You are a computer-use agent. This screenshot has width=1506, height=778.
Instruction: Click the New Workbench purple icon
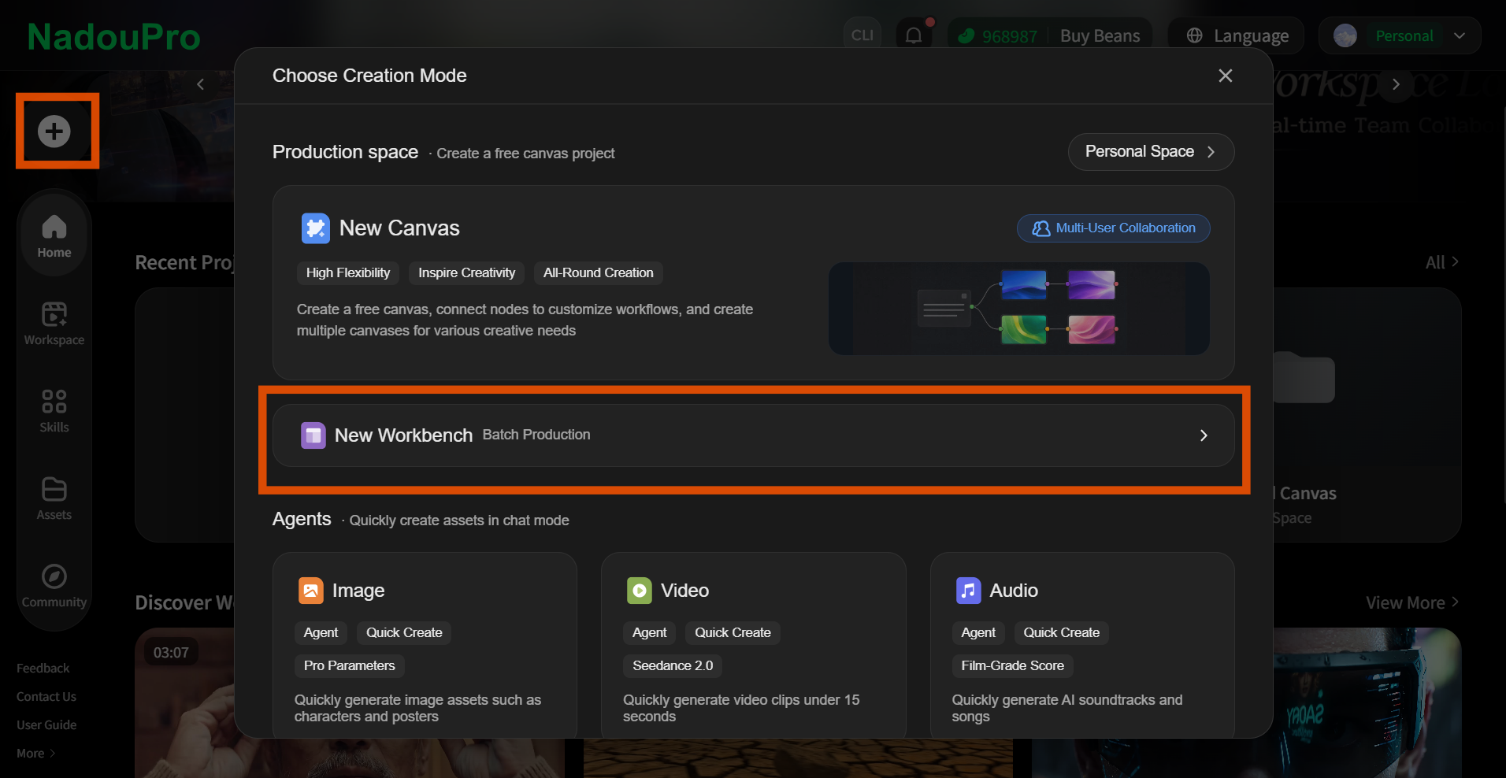pyautogui.click(x=313, y=435)
